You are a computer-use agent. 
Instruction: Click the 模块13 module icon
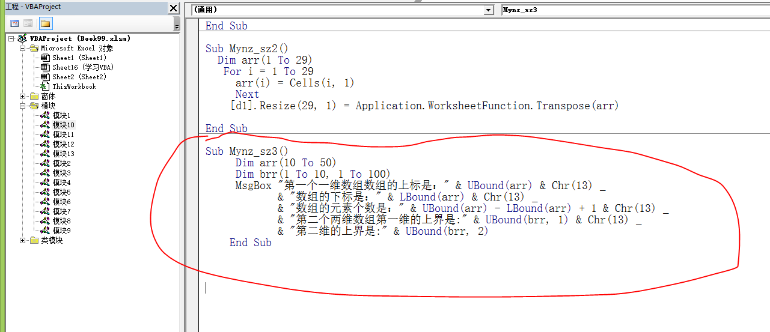(46, 154)
